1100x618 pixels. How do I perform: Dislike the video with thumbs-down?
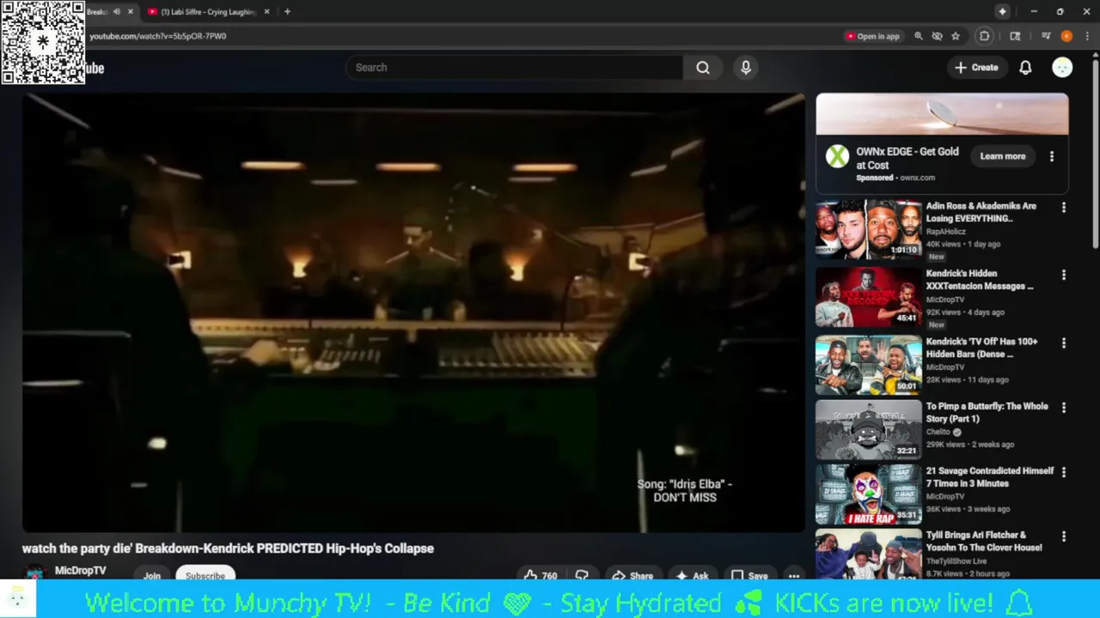click(582, 576)
